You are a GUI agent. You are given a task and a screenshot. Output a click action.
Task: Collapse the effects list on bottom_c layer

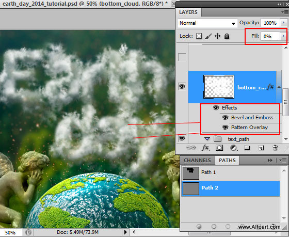pyautogui.click(x=279, y=87)
